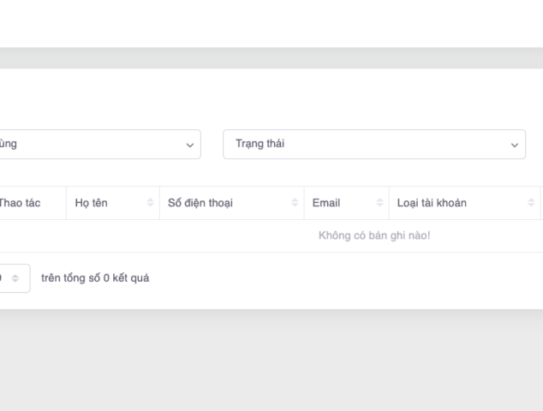This screenshot has width=543, height=411.
Task: Click the "Không có bản ghi nào!" message
Action: click(x=374, y=235)
